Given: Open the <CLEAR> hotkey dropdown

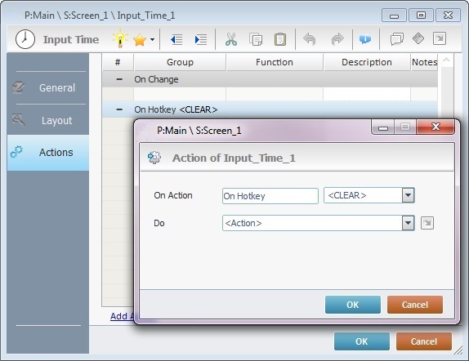Looking at the screenshot, I should tap(409, 195).
